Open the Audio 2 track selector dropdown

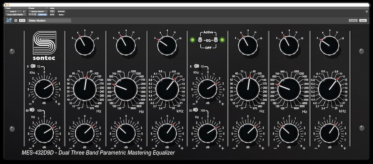click(13, 12)
